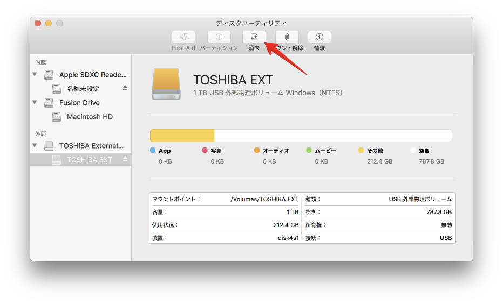Open the パーティション (Partition) tool
The width and height of the screenshot is (503, 304).
coord(219,37)
